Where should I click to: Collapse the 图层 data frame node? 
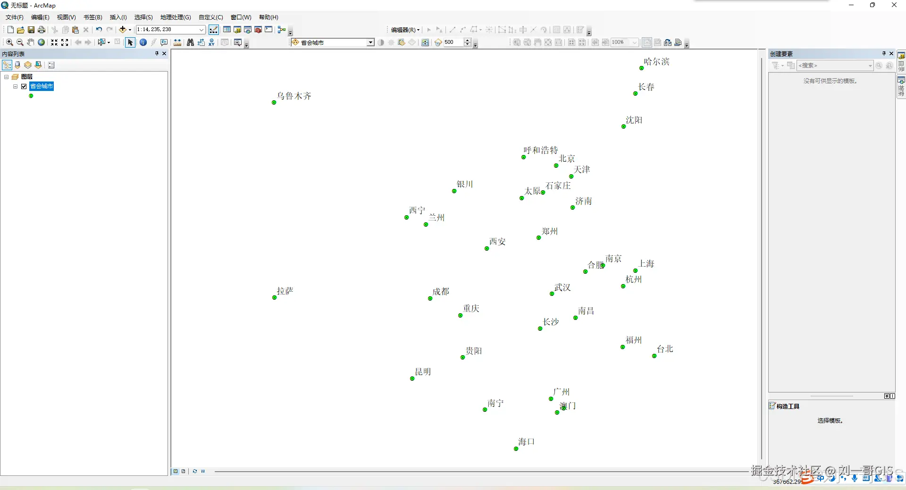(7, 77)
